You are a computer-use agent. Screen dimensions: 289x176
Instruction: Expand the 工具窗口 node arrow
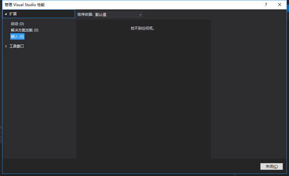(6, 46)
